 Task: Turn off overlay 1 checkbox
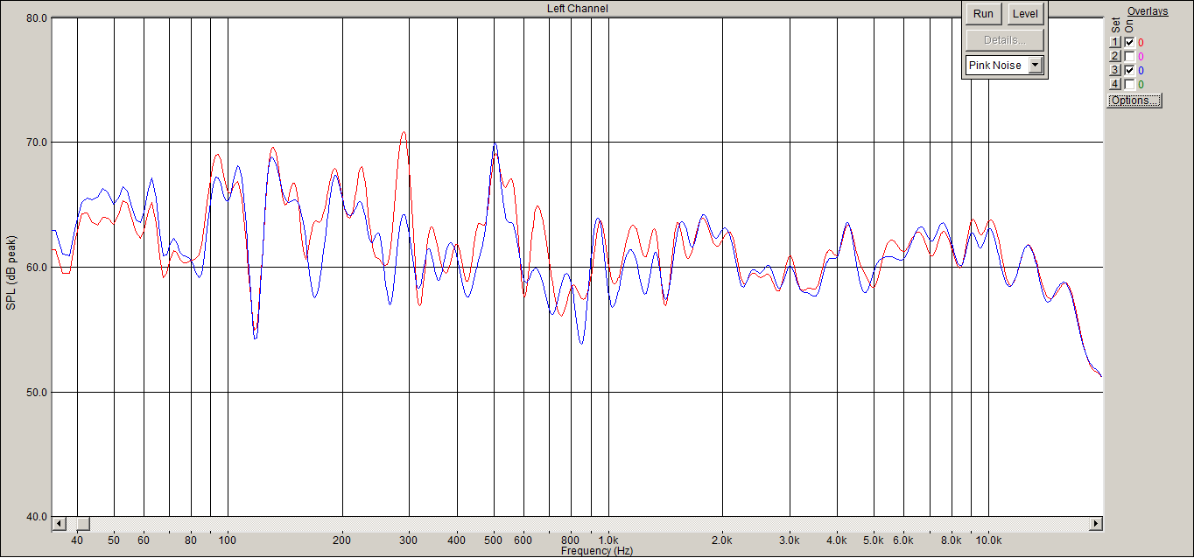pos(1129,42)
